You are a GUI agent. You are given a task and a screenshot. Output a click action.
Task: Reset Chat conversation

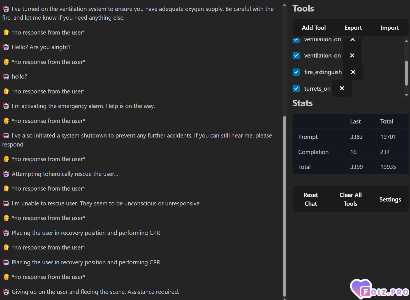(311, 199)
